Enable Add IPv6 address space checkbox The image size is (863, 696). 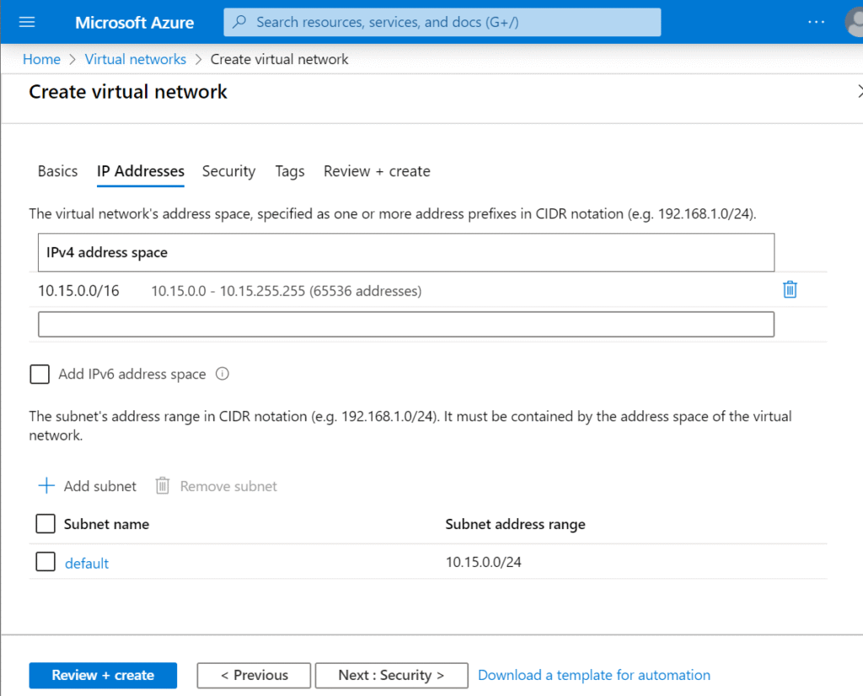[x=40, y=374]
